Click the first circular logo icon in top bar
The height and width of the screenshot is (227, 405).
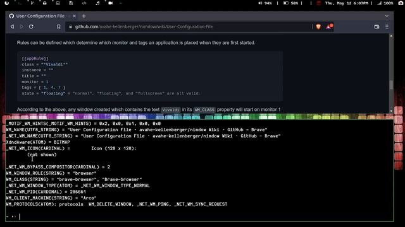pyautogui.click(x=7, y=3)
